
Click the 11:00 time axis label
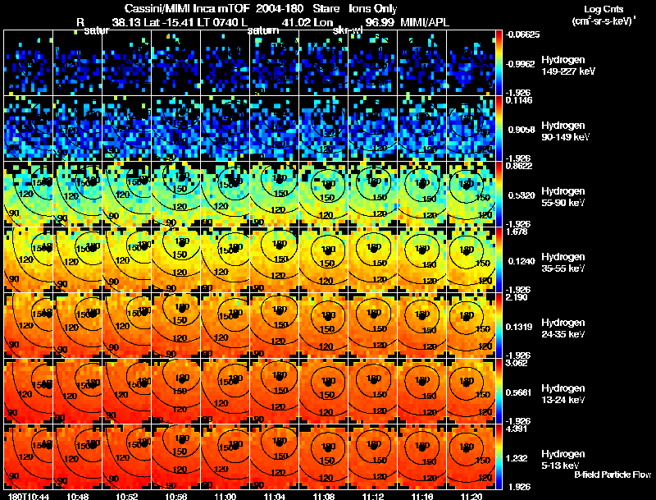coord(225,496)
